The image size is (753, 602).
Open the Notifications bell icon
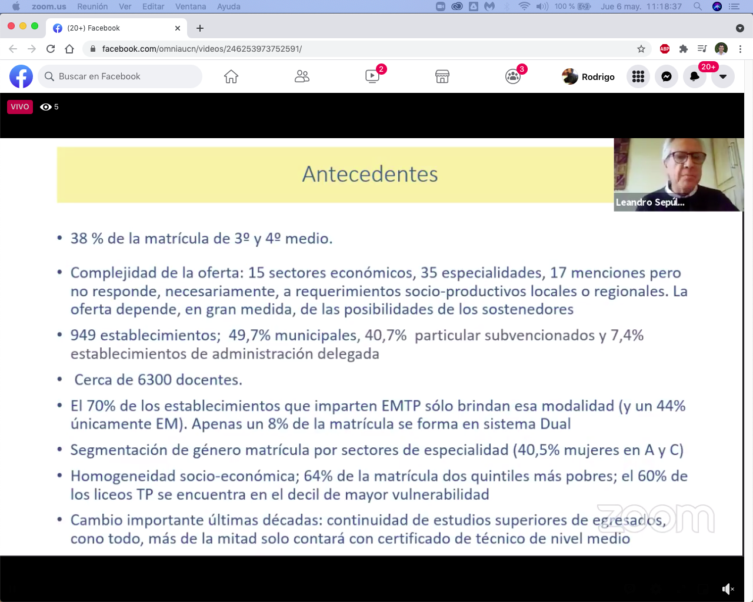[695, 76]
